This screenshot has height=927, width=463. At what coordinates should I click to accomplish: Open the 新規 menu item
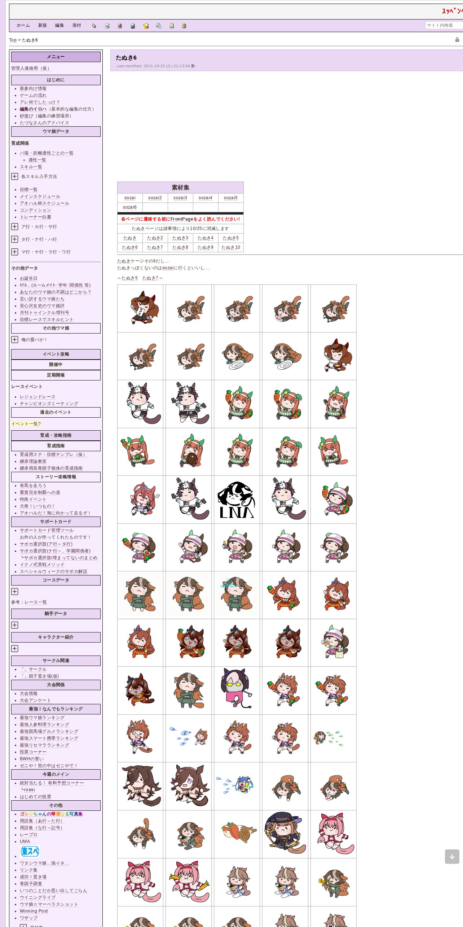pos(43,25)
